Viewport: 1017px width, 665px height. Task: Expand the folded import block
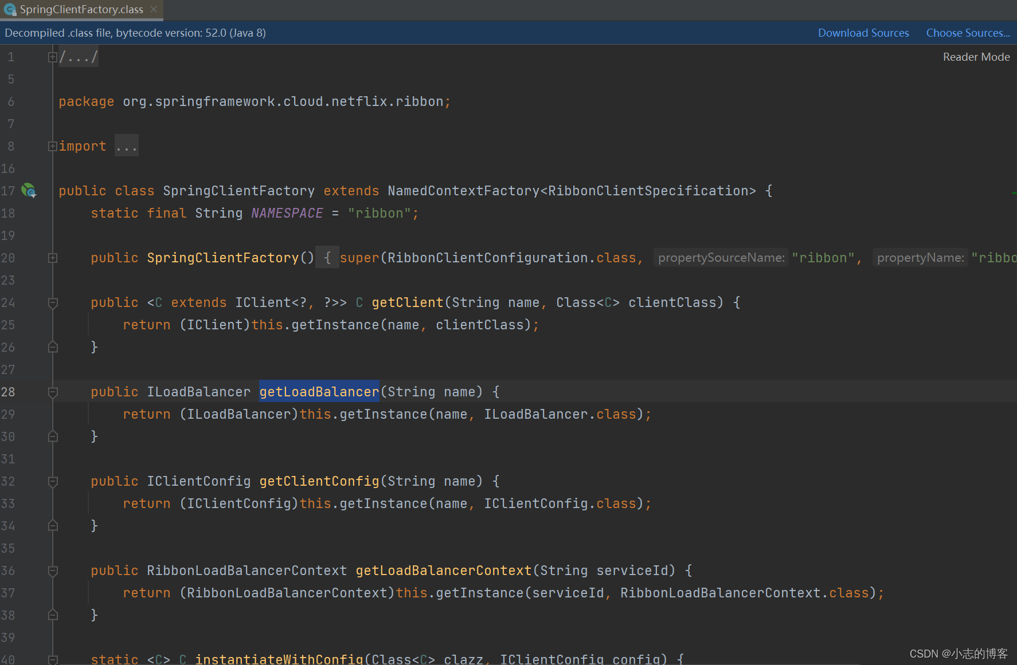pyautogui.click(x=53, y=146)
